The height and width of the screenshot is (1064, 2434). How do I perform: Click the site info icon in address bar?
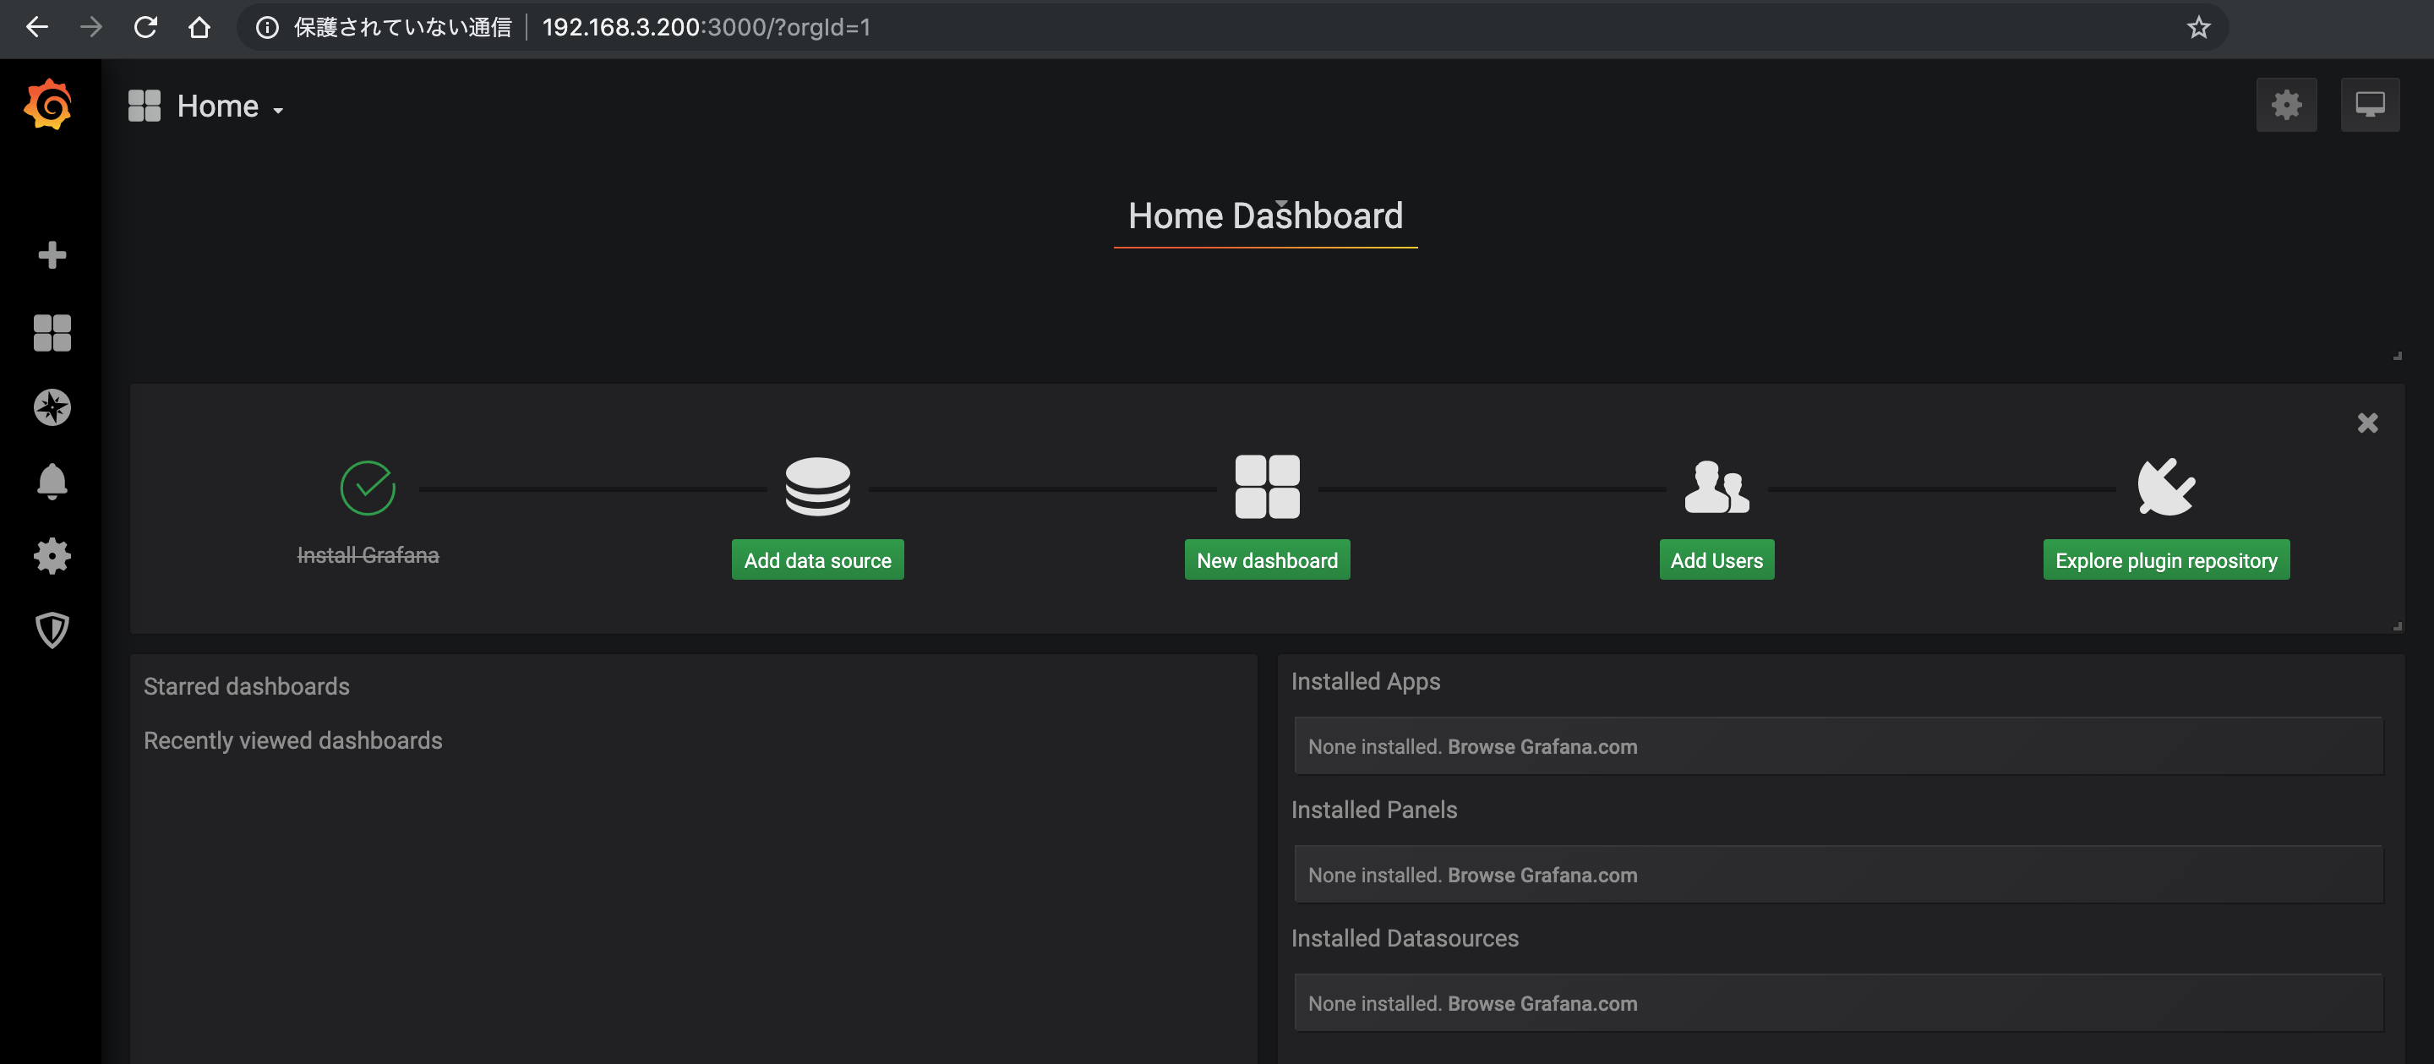pos(267,27)
